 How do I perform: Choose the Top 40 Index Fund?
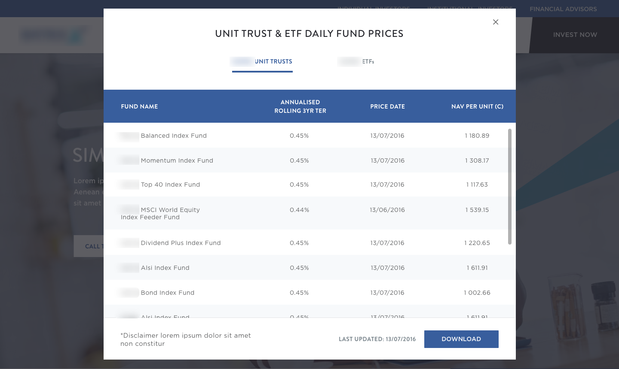(170, 184)
